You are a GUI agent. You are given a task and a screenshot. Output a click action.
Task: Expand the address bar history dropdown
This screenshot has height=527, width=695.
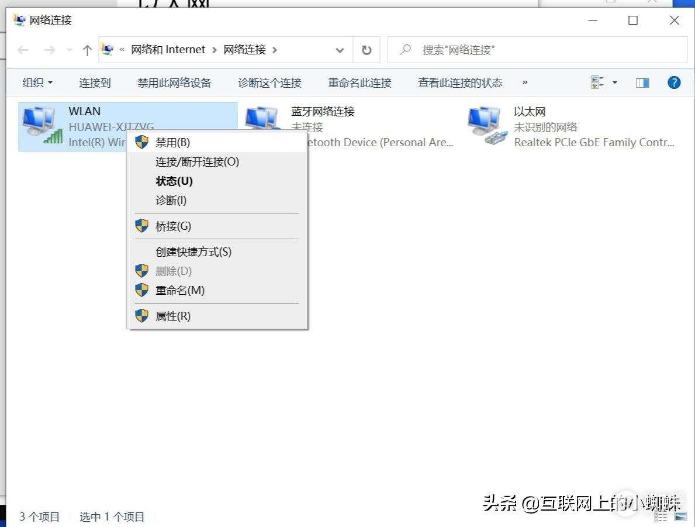pos(340,50)
